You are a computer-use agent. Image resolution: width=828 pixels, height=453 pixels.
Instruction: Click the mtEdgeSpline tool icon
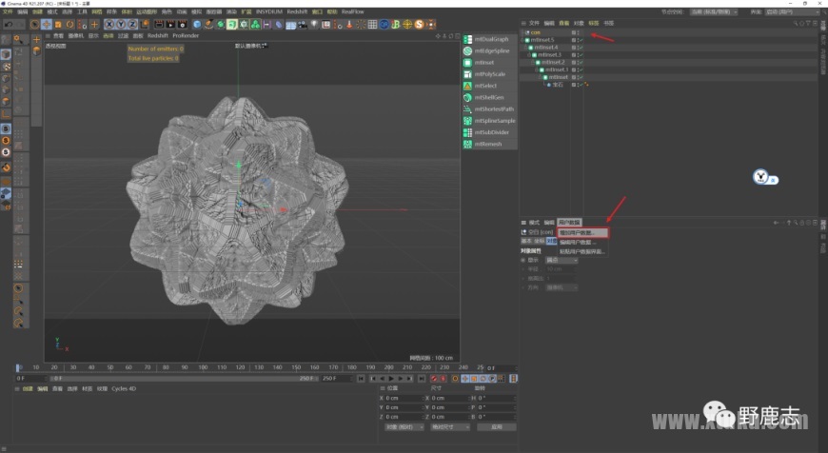[x=467, y=50]
